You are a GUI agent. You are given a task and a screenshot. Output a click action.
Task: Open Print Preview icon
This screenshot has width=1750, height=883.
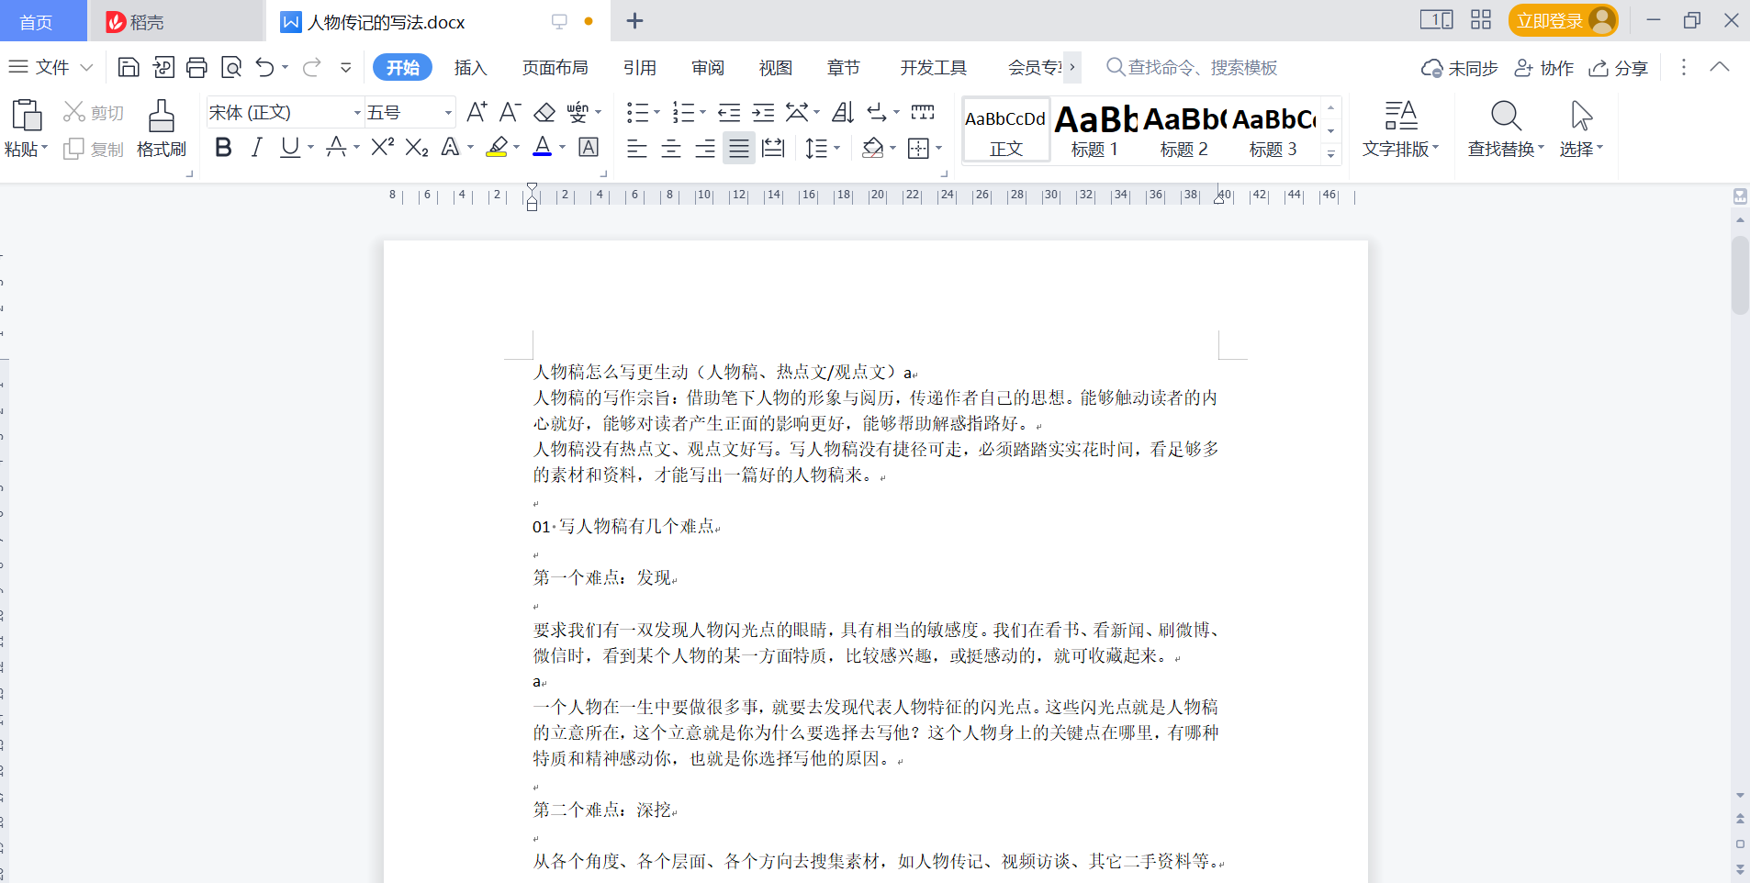point(231,67)
